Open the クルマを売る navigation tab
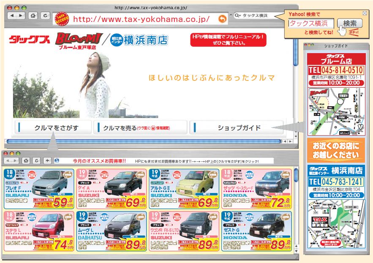 (140, 128)
